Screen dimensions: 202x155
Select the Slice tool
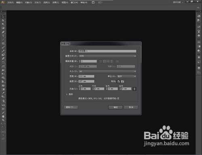3,112
